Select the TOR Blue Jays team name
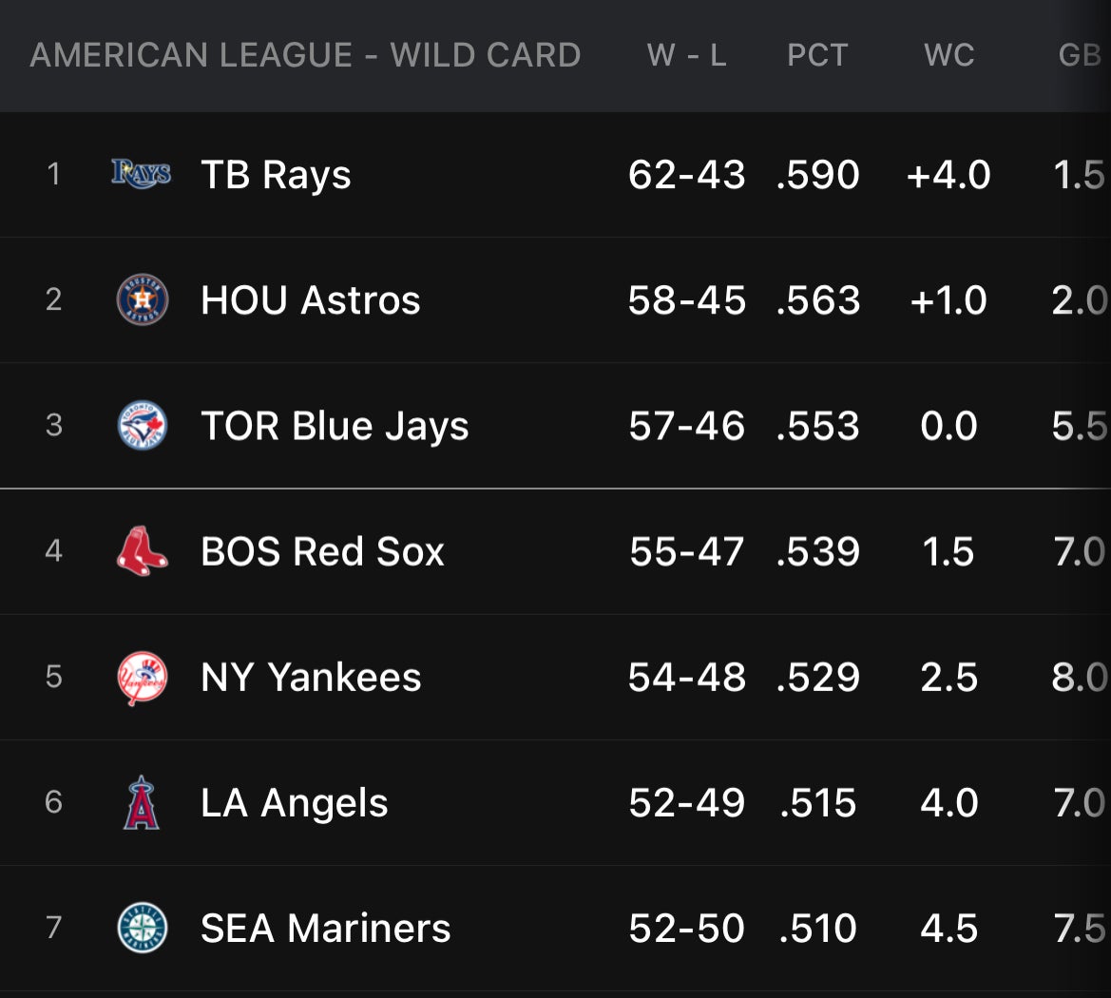 (x=335, y=426)
